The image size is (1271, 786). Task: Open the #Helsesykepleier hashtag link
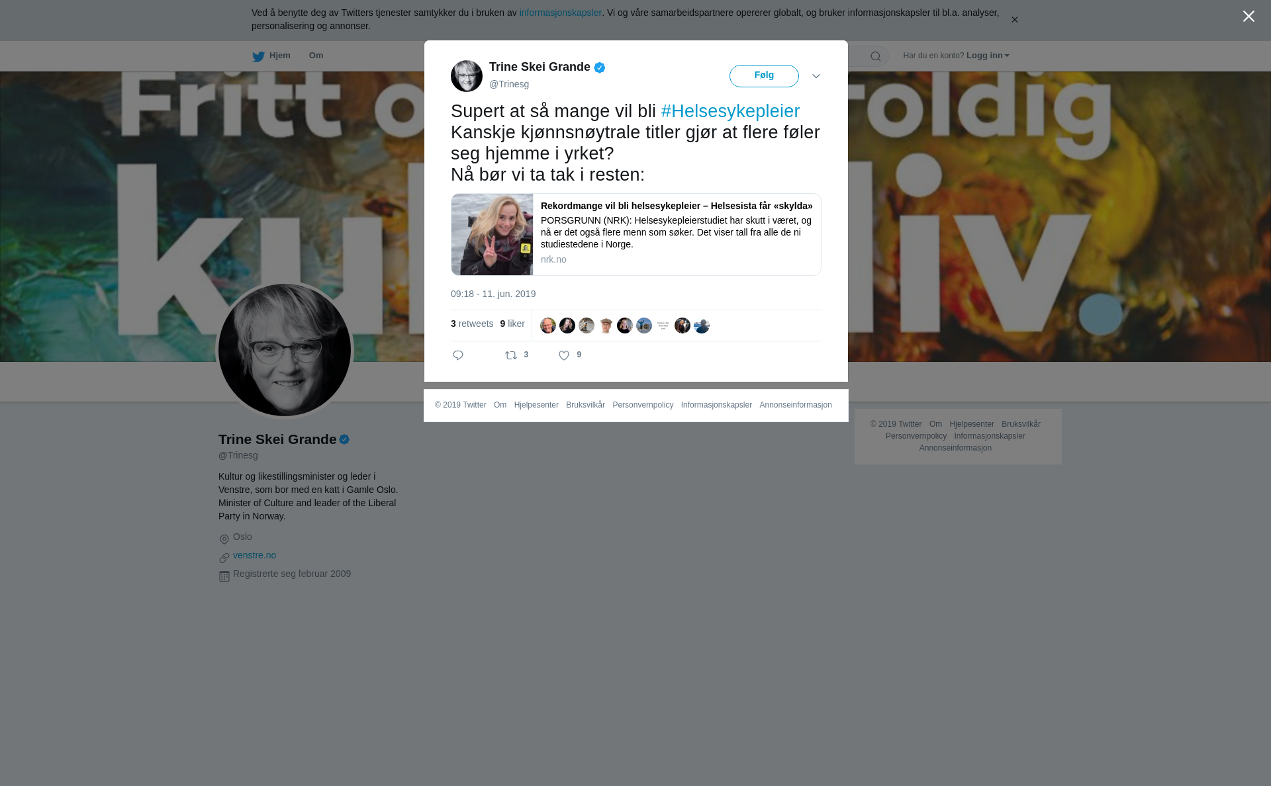point(730,111)
